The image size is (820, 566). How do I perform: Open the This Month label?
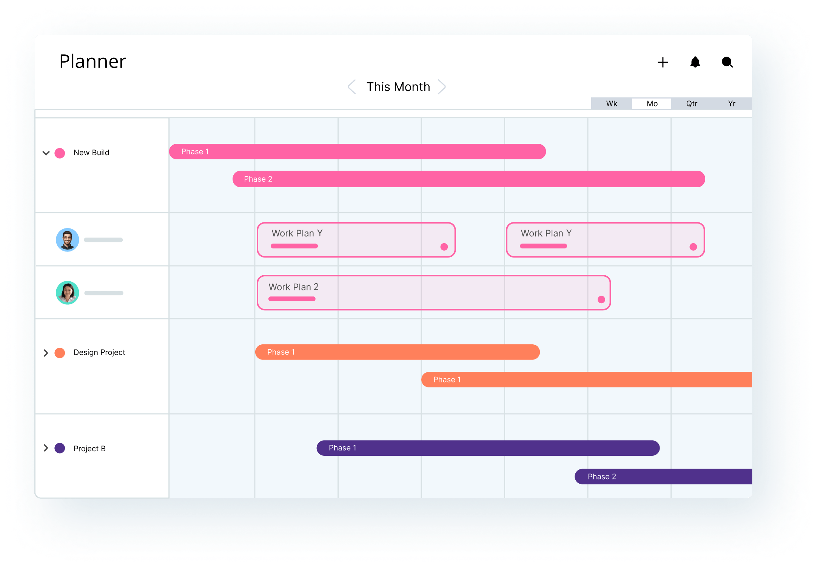[x=397, y=86]
